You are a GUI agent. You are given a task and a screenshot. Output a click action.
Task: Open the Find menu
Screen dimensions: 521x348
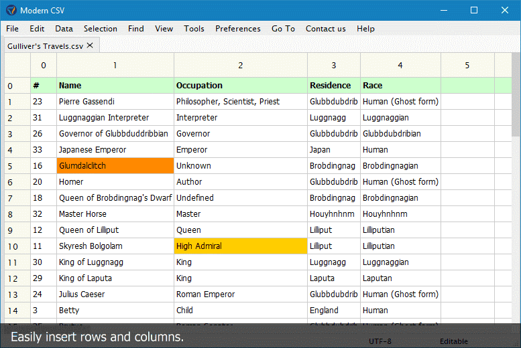136,29
